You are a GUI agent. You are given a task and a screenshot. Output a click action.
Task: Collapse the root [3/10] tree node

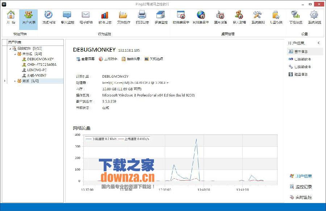(x=10, y=48)
